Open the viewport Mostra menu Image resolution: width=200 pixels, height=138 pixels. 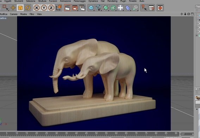pyautogui.click(x=24, y=14)
